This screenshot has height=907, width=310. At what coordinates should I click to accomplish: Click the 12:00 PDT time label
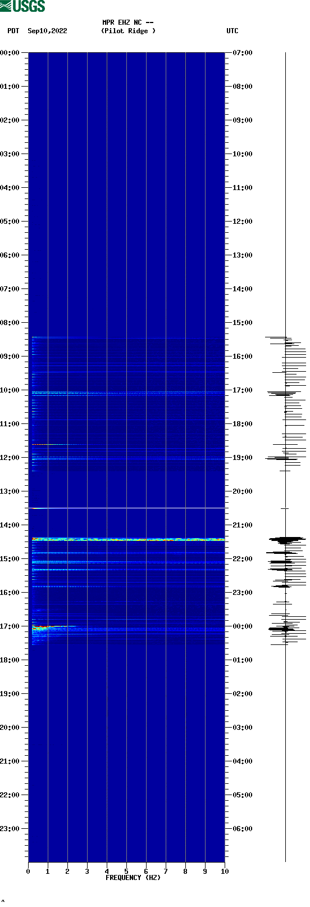pyautogui.click(x=10, y=458)
